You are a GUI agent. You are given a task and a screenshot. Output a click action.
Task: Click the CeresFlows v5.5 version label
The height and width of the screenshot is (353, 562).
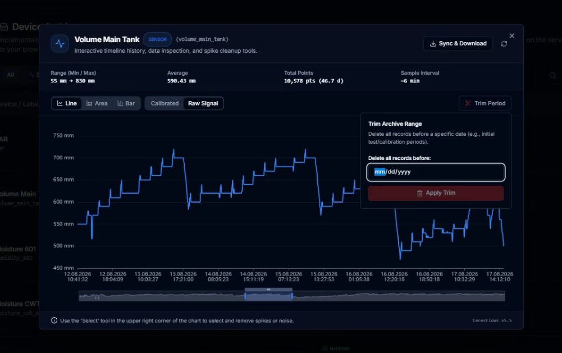click(x=492, y=320)
